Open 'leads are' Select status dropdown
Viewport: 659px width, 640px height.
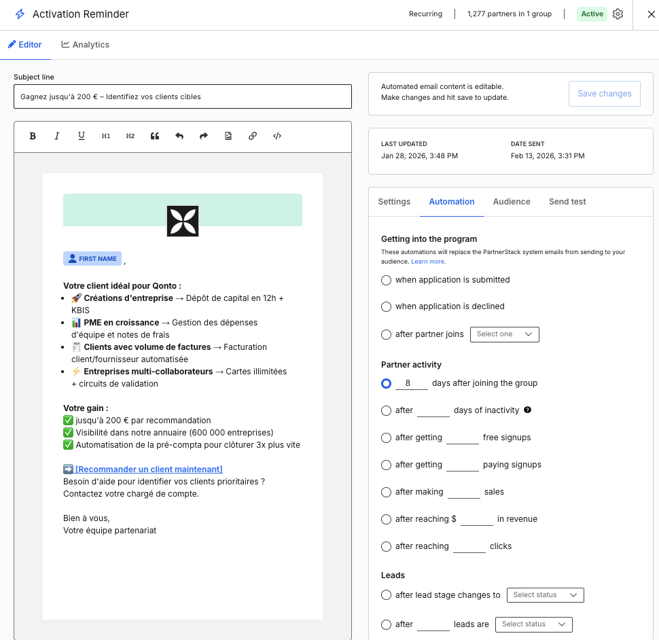coord(534,624)
